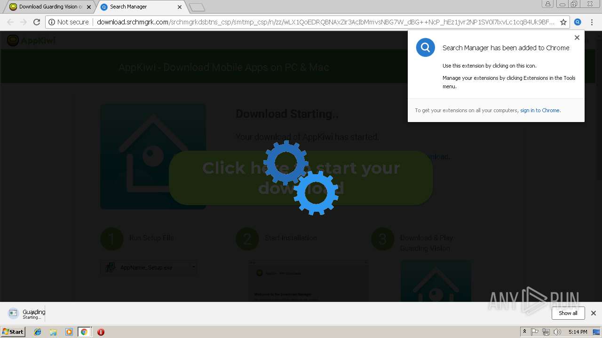
Task: Show hidden system tray icons
Action: (x=524, y=332)
